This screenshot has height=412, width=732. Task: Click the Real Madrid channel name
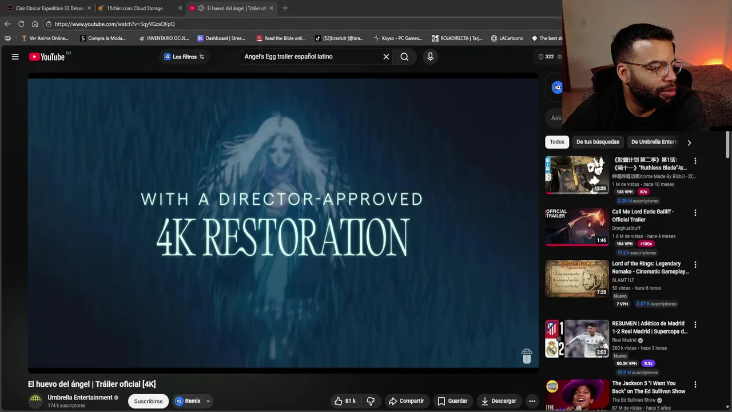coord(624,340)
